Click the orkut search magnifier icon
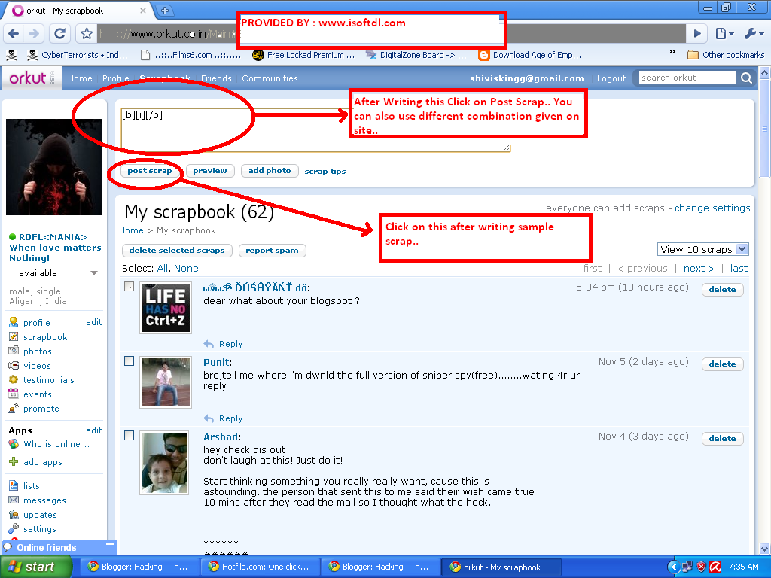The height and width of the screenshot is (578, 771). point(745,77)
